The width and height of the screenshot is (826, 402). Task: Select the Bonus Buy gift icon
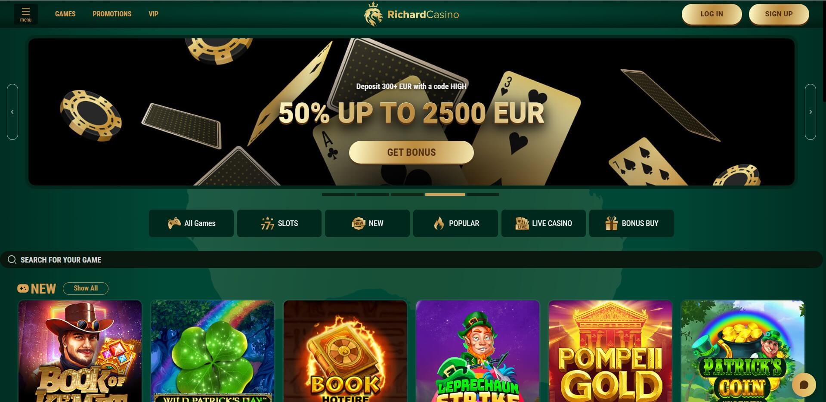611,223
